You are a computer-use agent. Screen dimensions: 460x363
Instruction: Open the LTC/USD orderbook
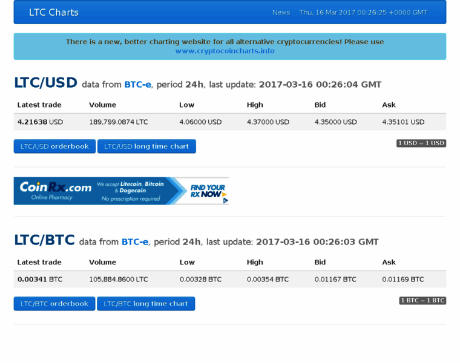54,146
